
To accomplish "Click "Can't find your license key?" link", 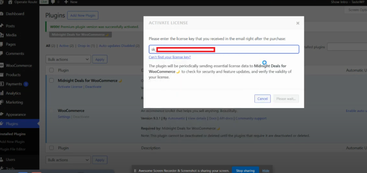I will click(170, 57).
